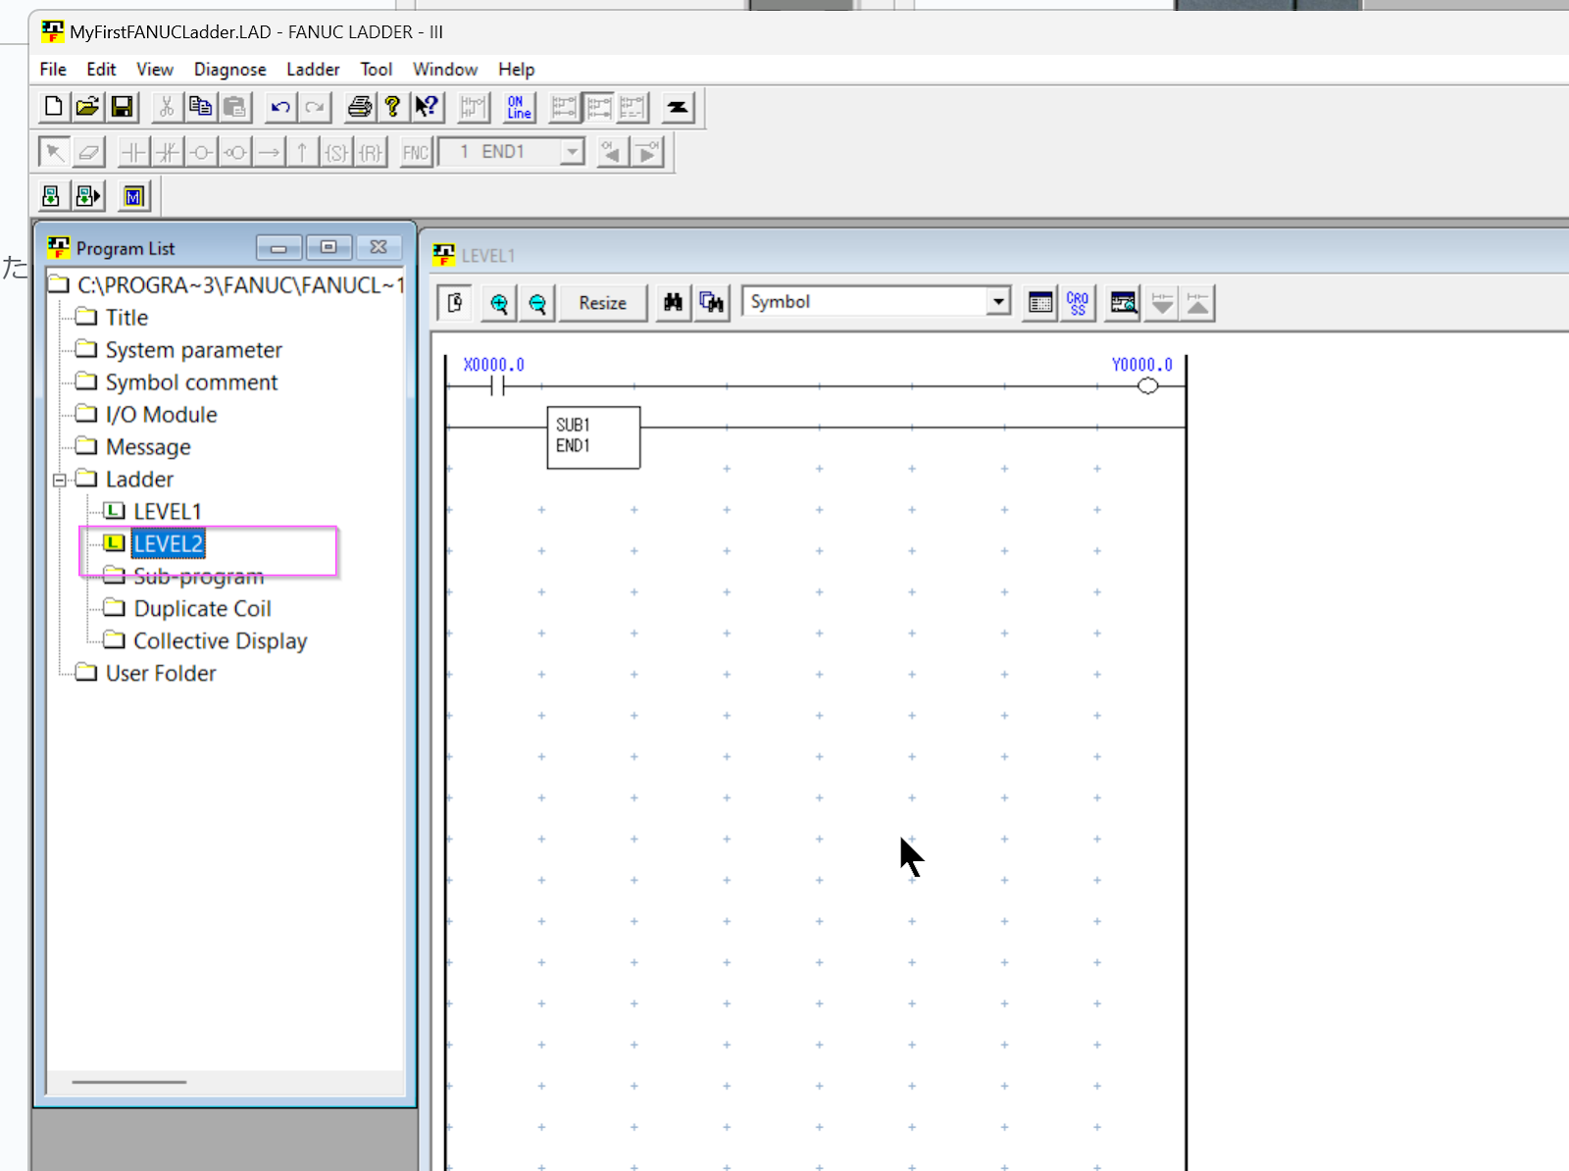Screen dimensions: 1569x1171
Task: Save the ladder program
Action: tap(122, 107)
